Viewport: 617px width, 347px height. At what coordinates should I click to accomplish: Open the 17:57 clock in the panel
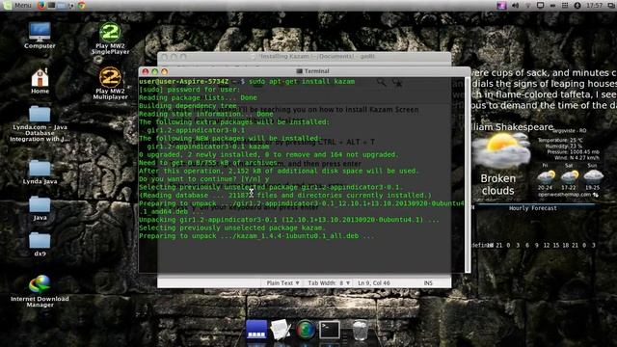tap(594, 5)
